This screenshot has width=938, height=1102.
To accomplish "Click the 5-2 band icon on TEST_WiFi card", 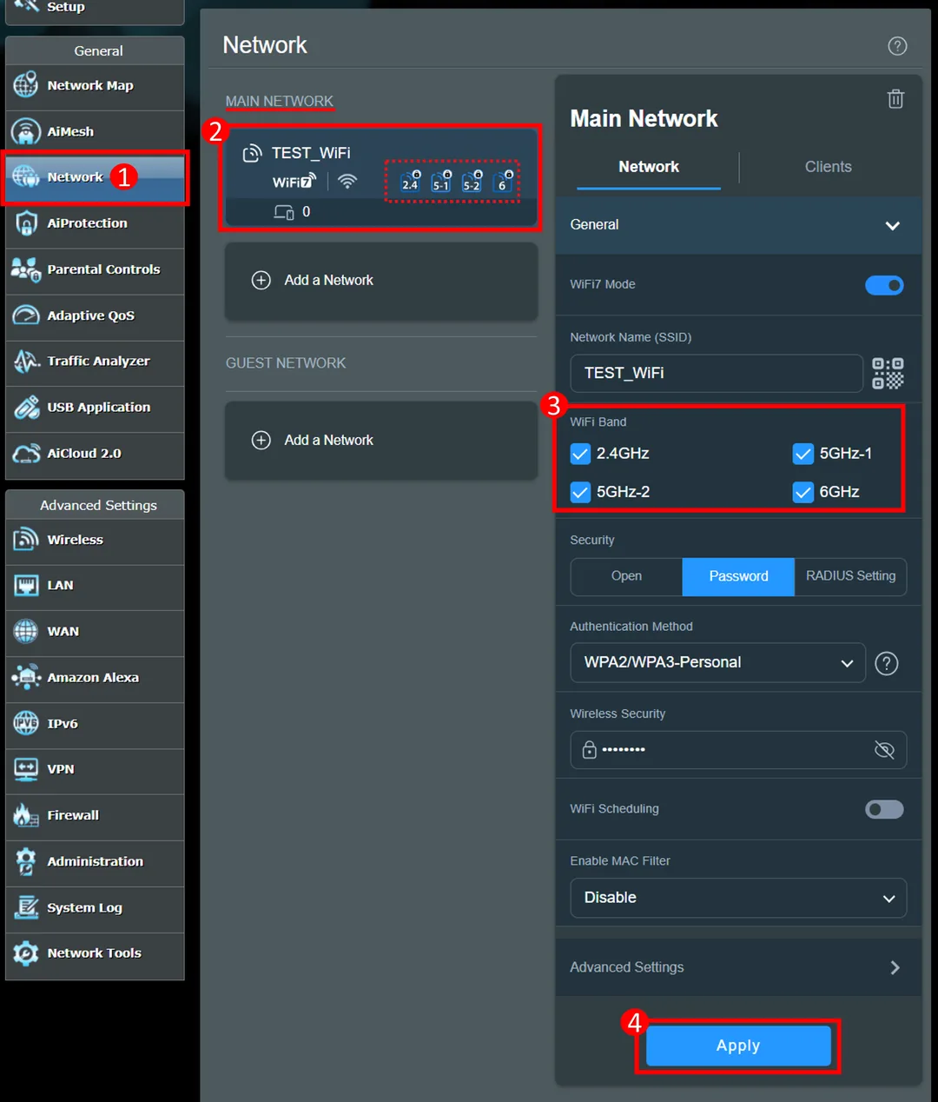I will click(472, 181).
